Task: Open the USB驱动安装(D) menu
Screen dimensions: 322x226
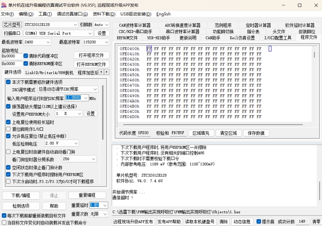Action: (x=136, y=14)
